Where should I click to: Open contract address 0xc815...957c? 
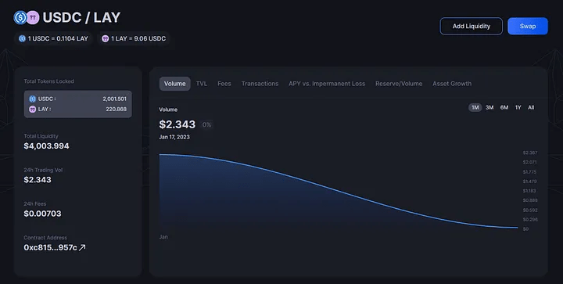click(50, 247)
